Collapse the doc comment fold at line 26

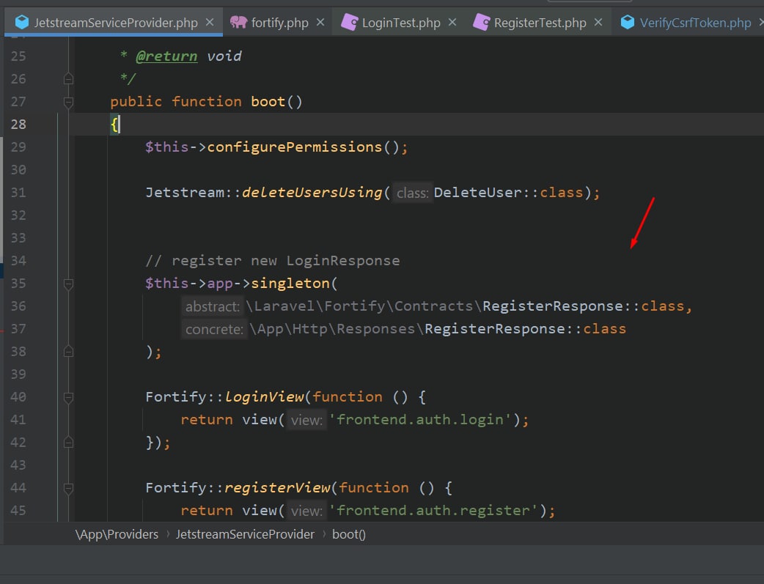pos(68,78)
